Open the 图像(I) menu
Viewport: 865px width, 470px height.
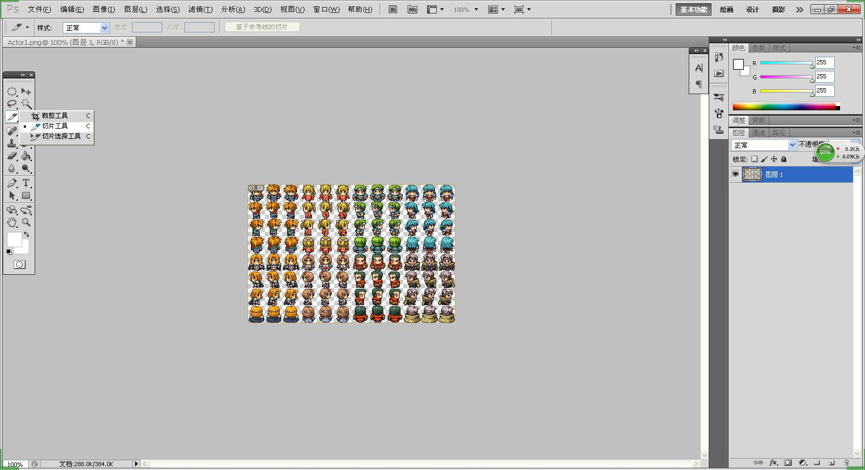coord(103,9)
